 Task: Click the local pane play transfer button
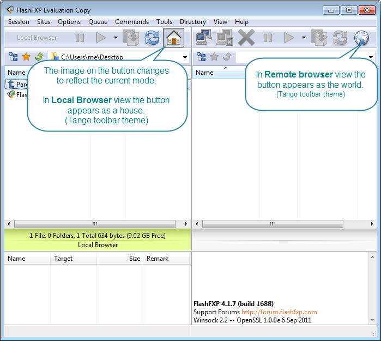[101, 38]
